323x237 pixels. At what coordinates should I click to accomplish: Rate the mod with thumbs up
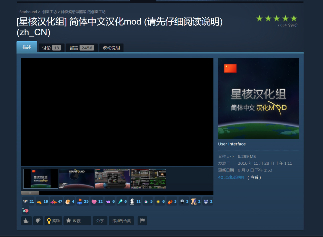[x=26, y=221]
